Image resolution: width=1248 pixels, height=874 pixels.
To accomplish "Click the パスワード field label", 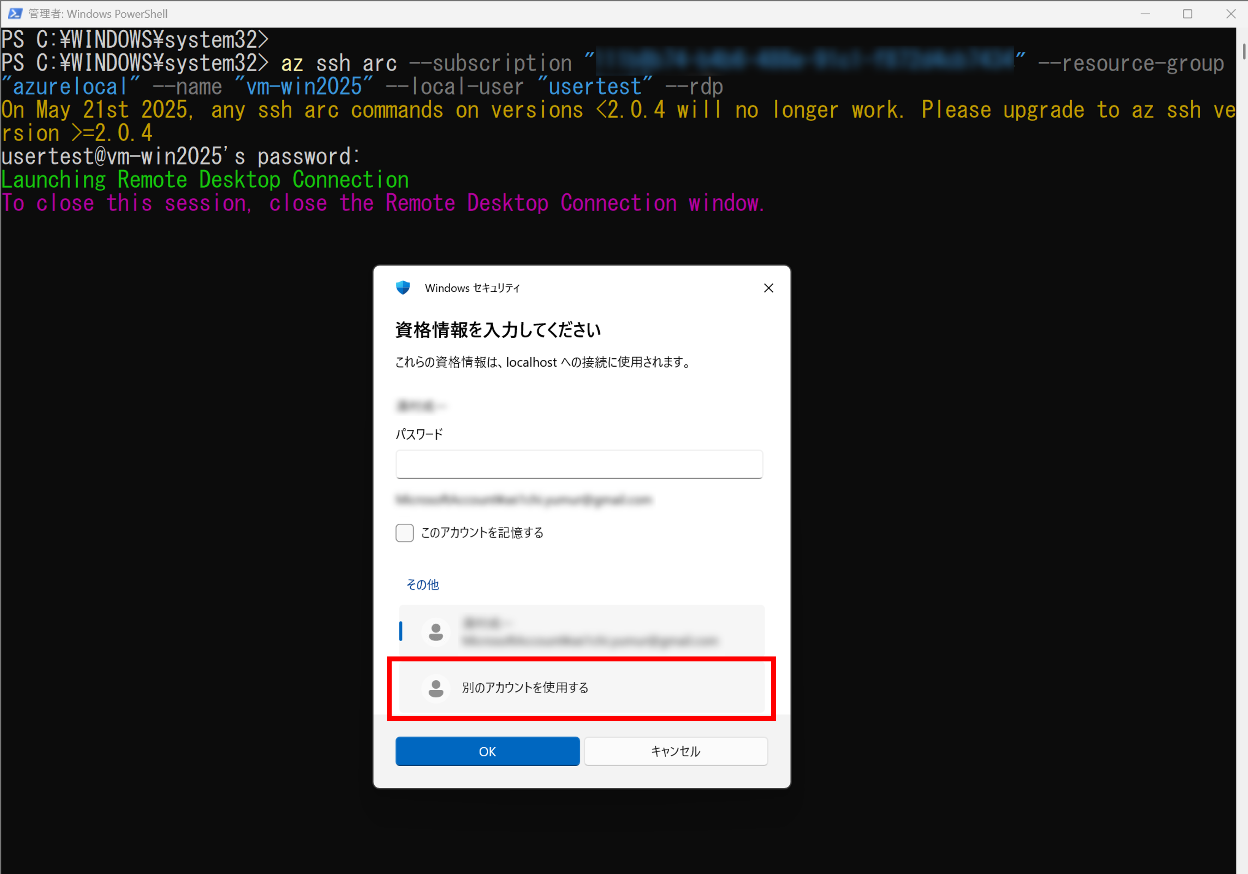I will point(419,434).
